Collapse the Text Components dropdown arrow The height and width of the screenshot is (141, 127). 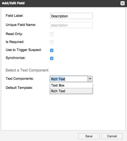pos(90,79)
